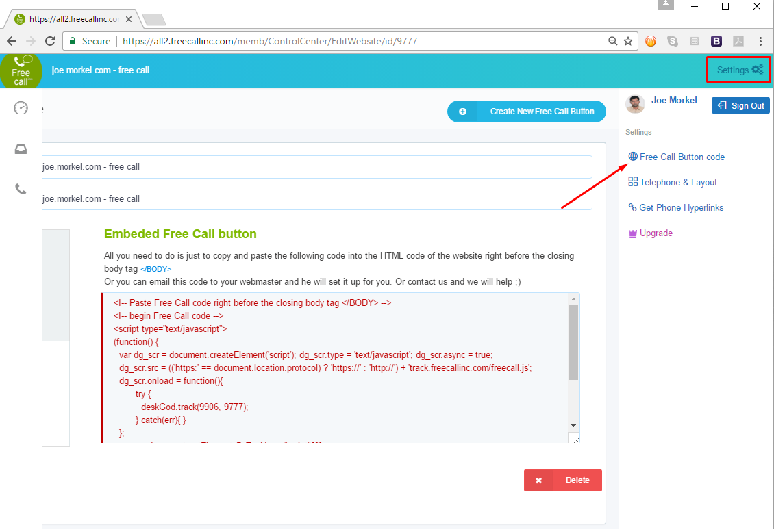Reload the page with refresh icon
The width and height of the screenshot is (774, 529).
coord(50,42)
